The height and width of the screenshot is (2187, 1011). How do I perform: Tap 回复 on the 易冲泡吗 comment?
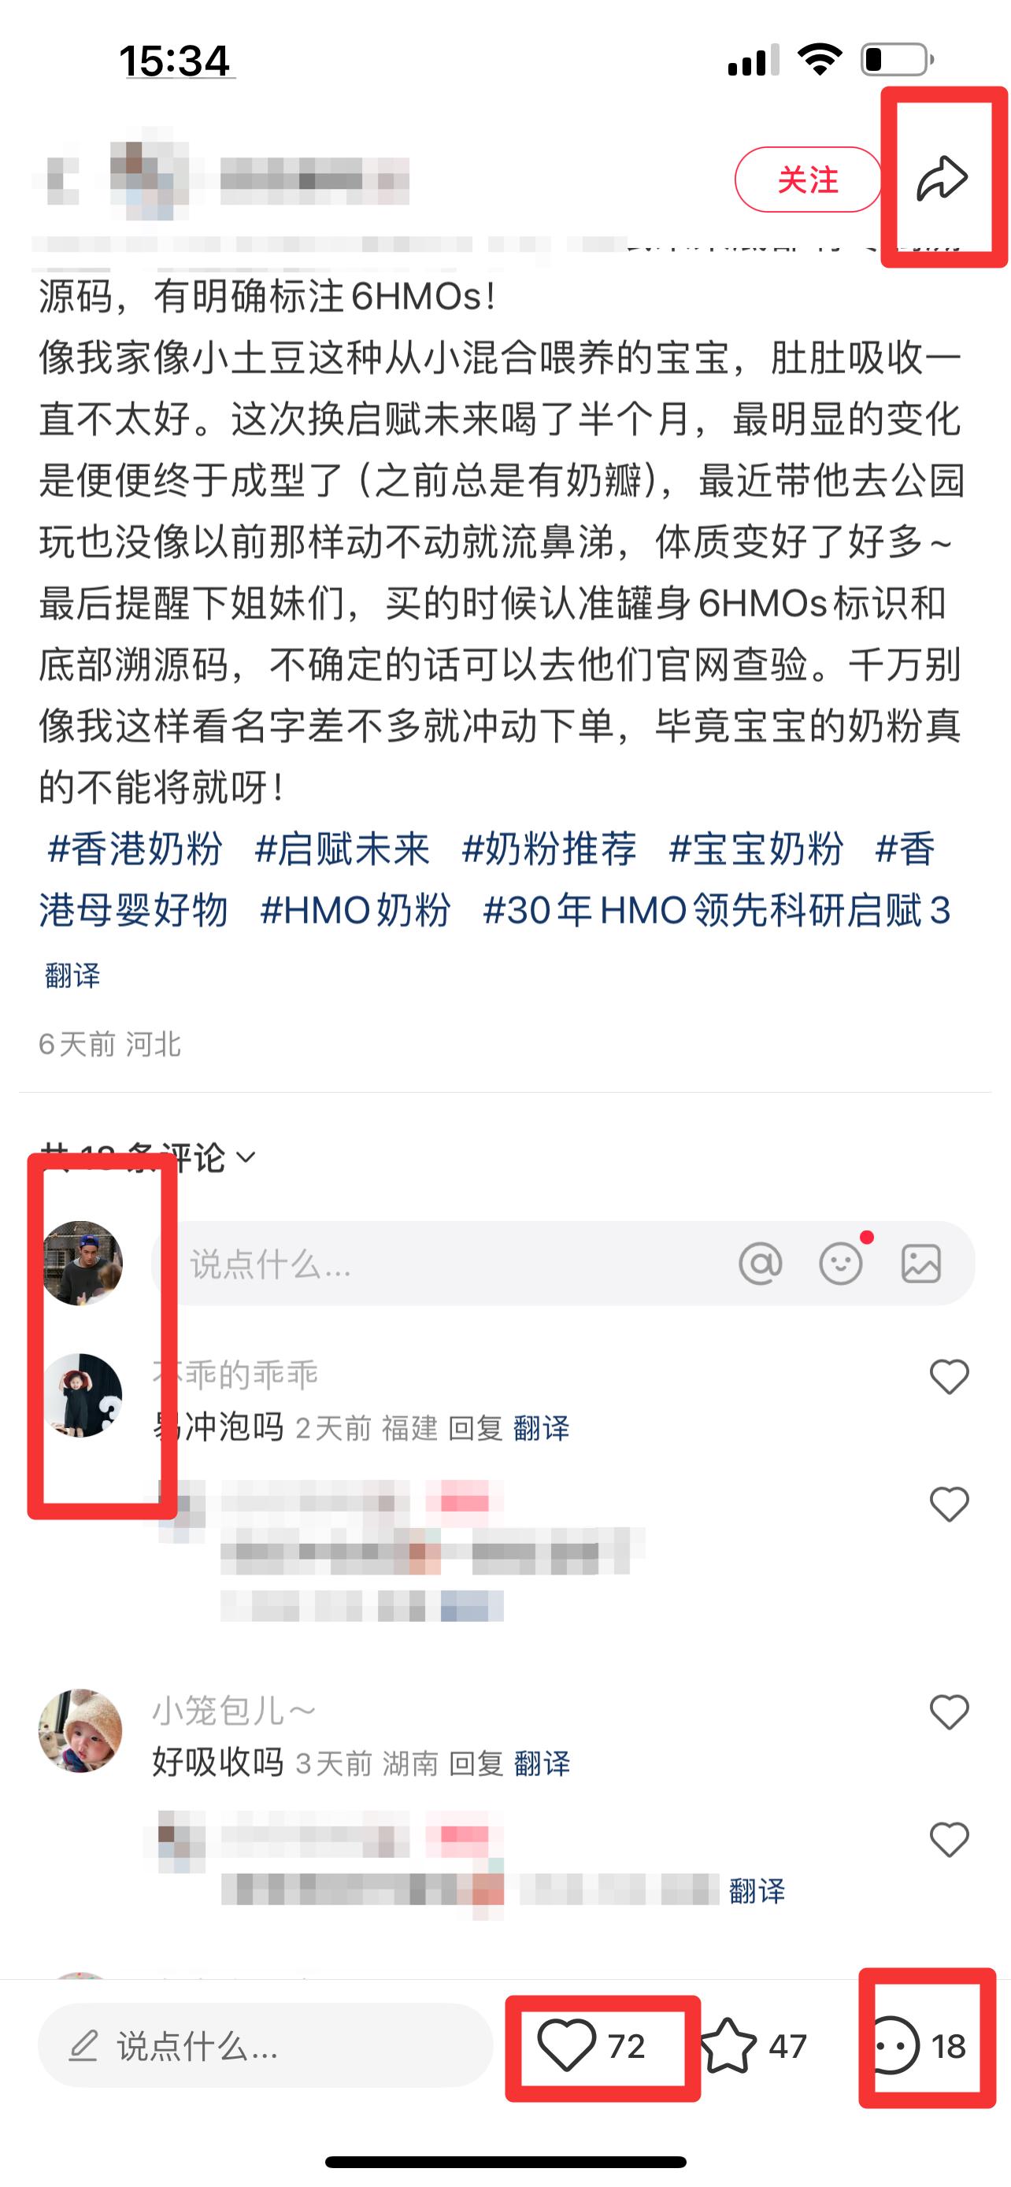[475, 1428]
